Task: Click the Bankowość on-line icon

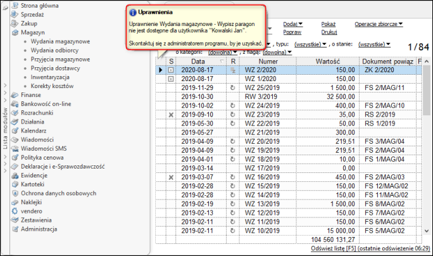Action: point(15,104)
